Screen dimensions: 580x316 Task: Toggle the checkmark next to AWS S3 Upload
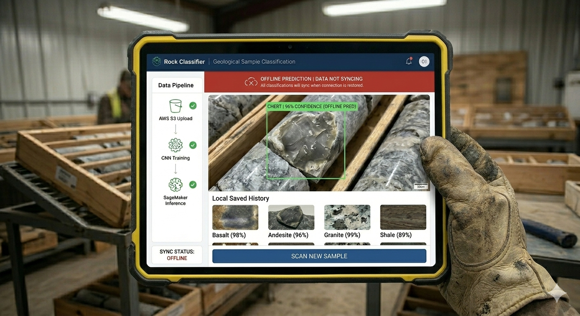point(193,105)
